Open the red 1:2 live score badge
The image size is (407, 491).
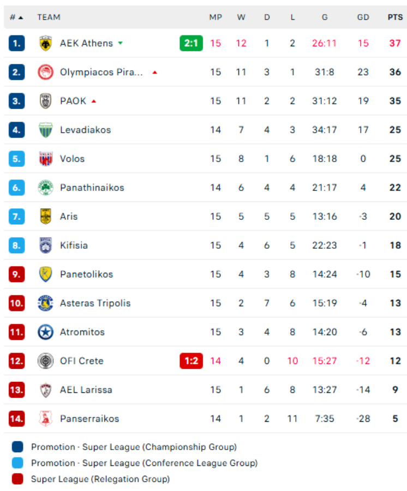click(191, 361)
